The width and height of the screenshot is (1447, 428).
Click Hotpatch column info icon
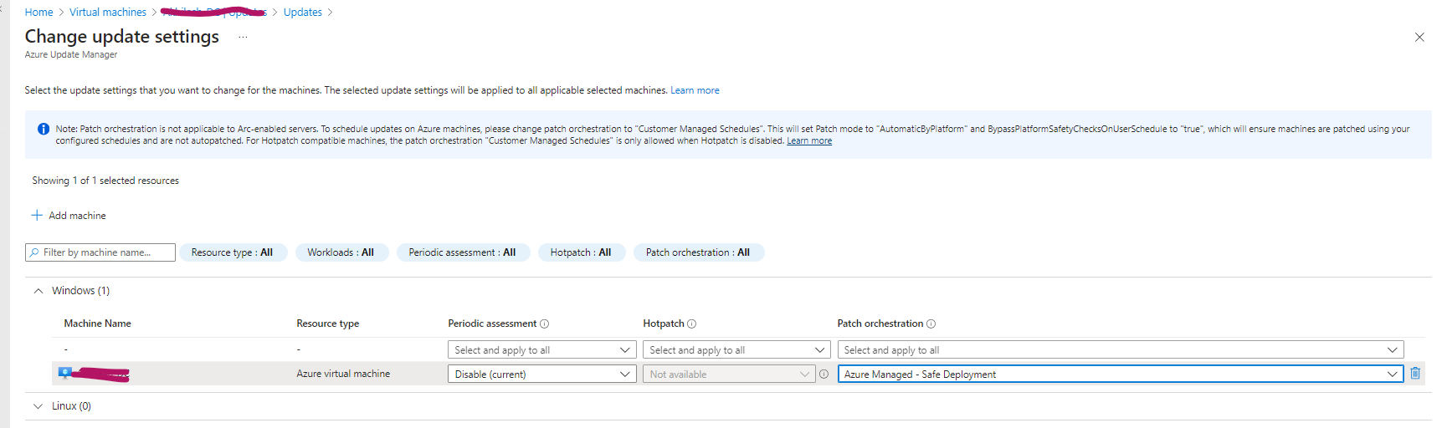pos(692,324)
